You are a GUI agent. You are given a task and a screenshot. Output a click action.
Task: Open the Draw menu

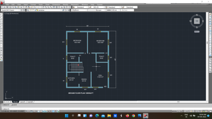[x=47, y=4]
